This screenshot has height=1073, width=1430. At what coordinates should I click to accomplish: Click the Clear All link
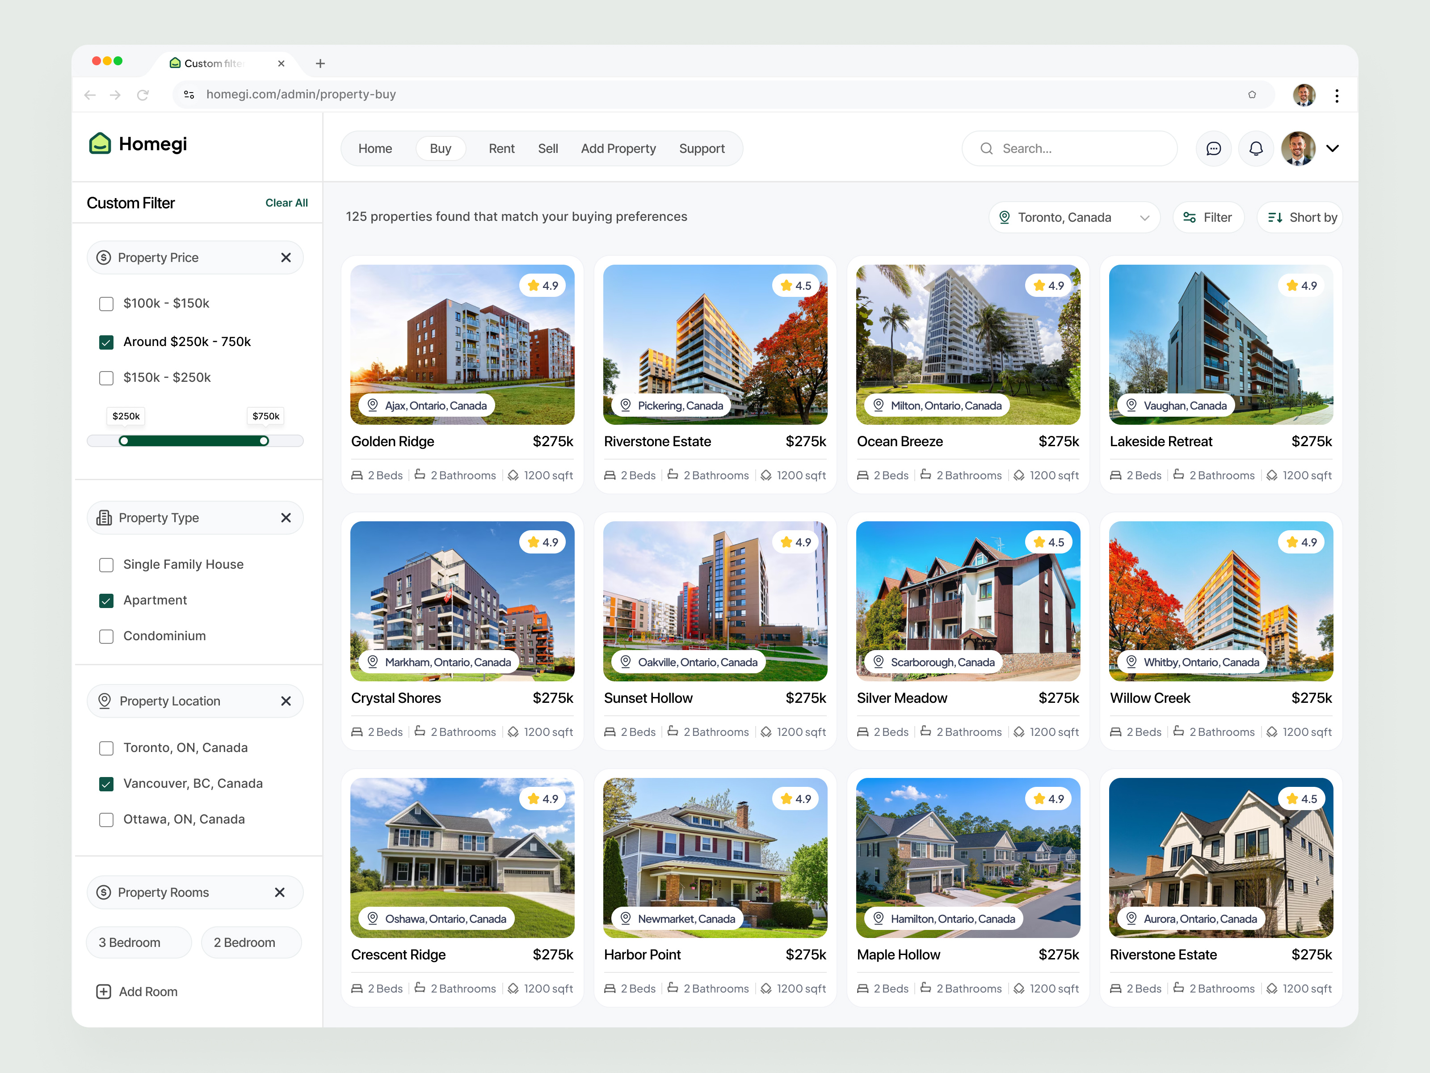click(x=286, y=203)
